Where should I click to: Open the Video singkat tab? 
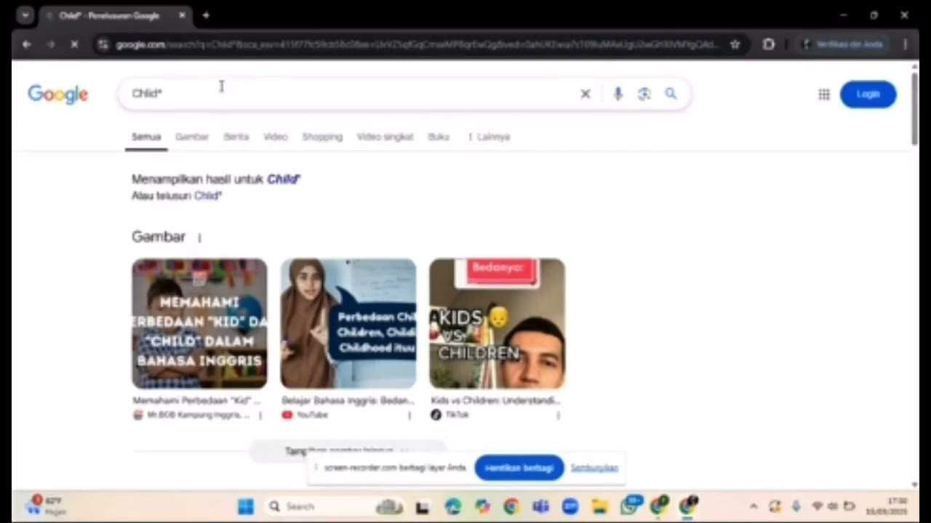pos(385,137)
